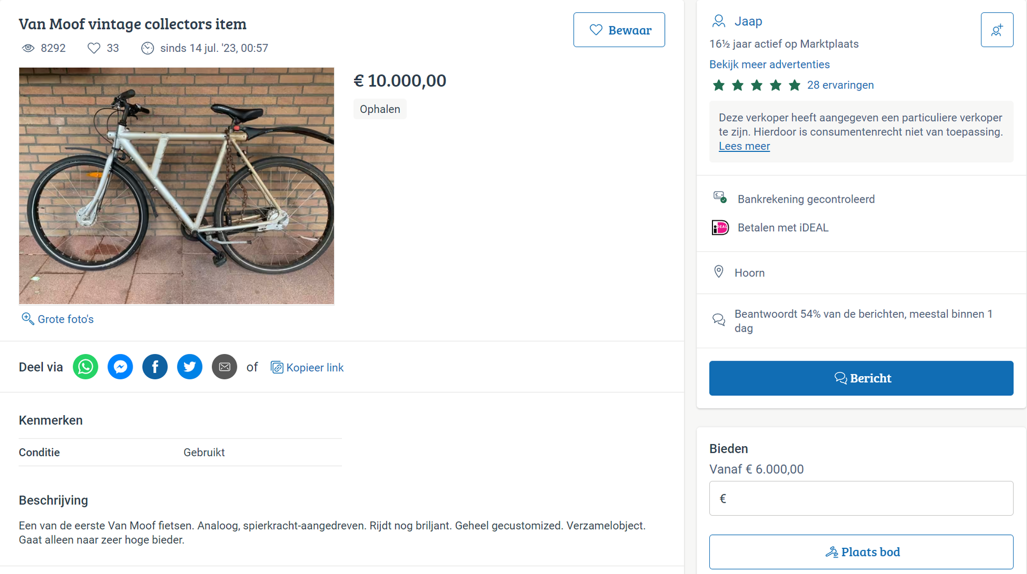
Task: Click the heart favorites count icon
Action: pos(94,48)
